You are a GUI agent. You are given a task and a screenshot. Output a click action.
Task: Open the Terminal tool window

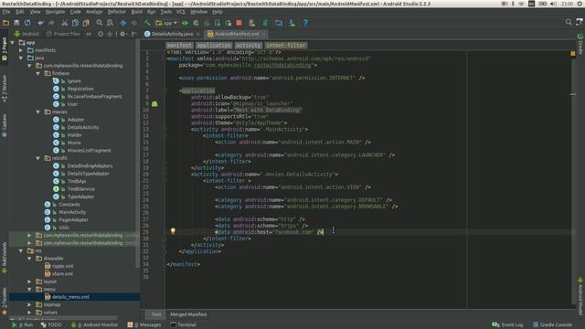pos(183,325)
